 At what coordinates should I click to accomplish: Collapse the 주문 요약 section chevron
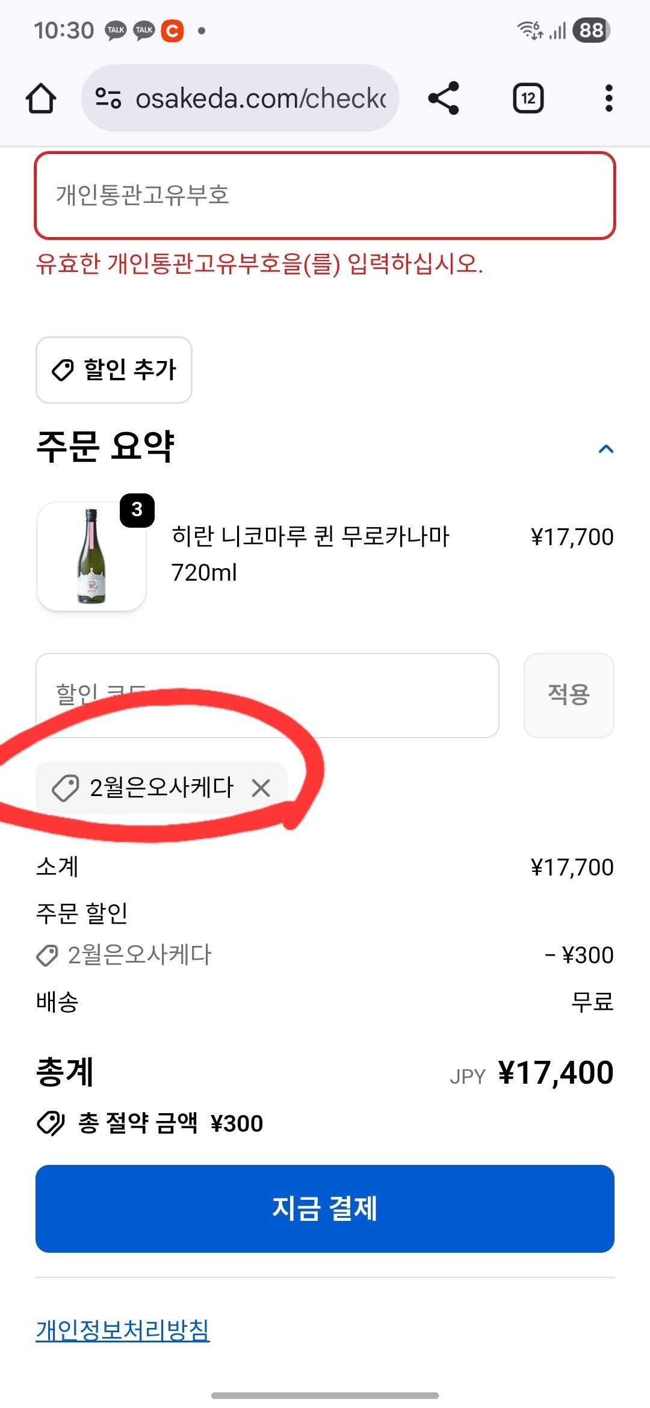pyautogui.click(x=605, y=449)
